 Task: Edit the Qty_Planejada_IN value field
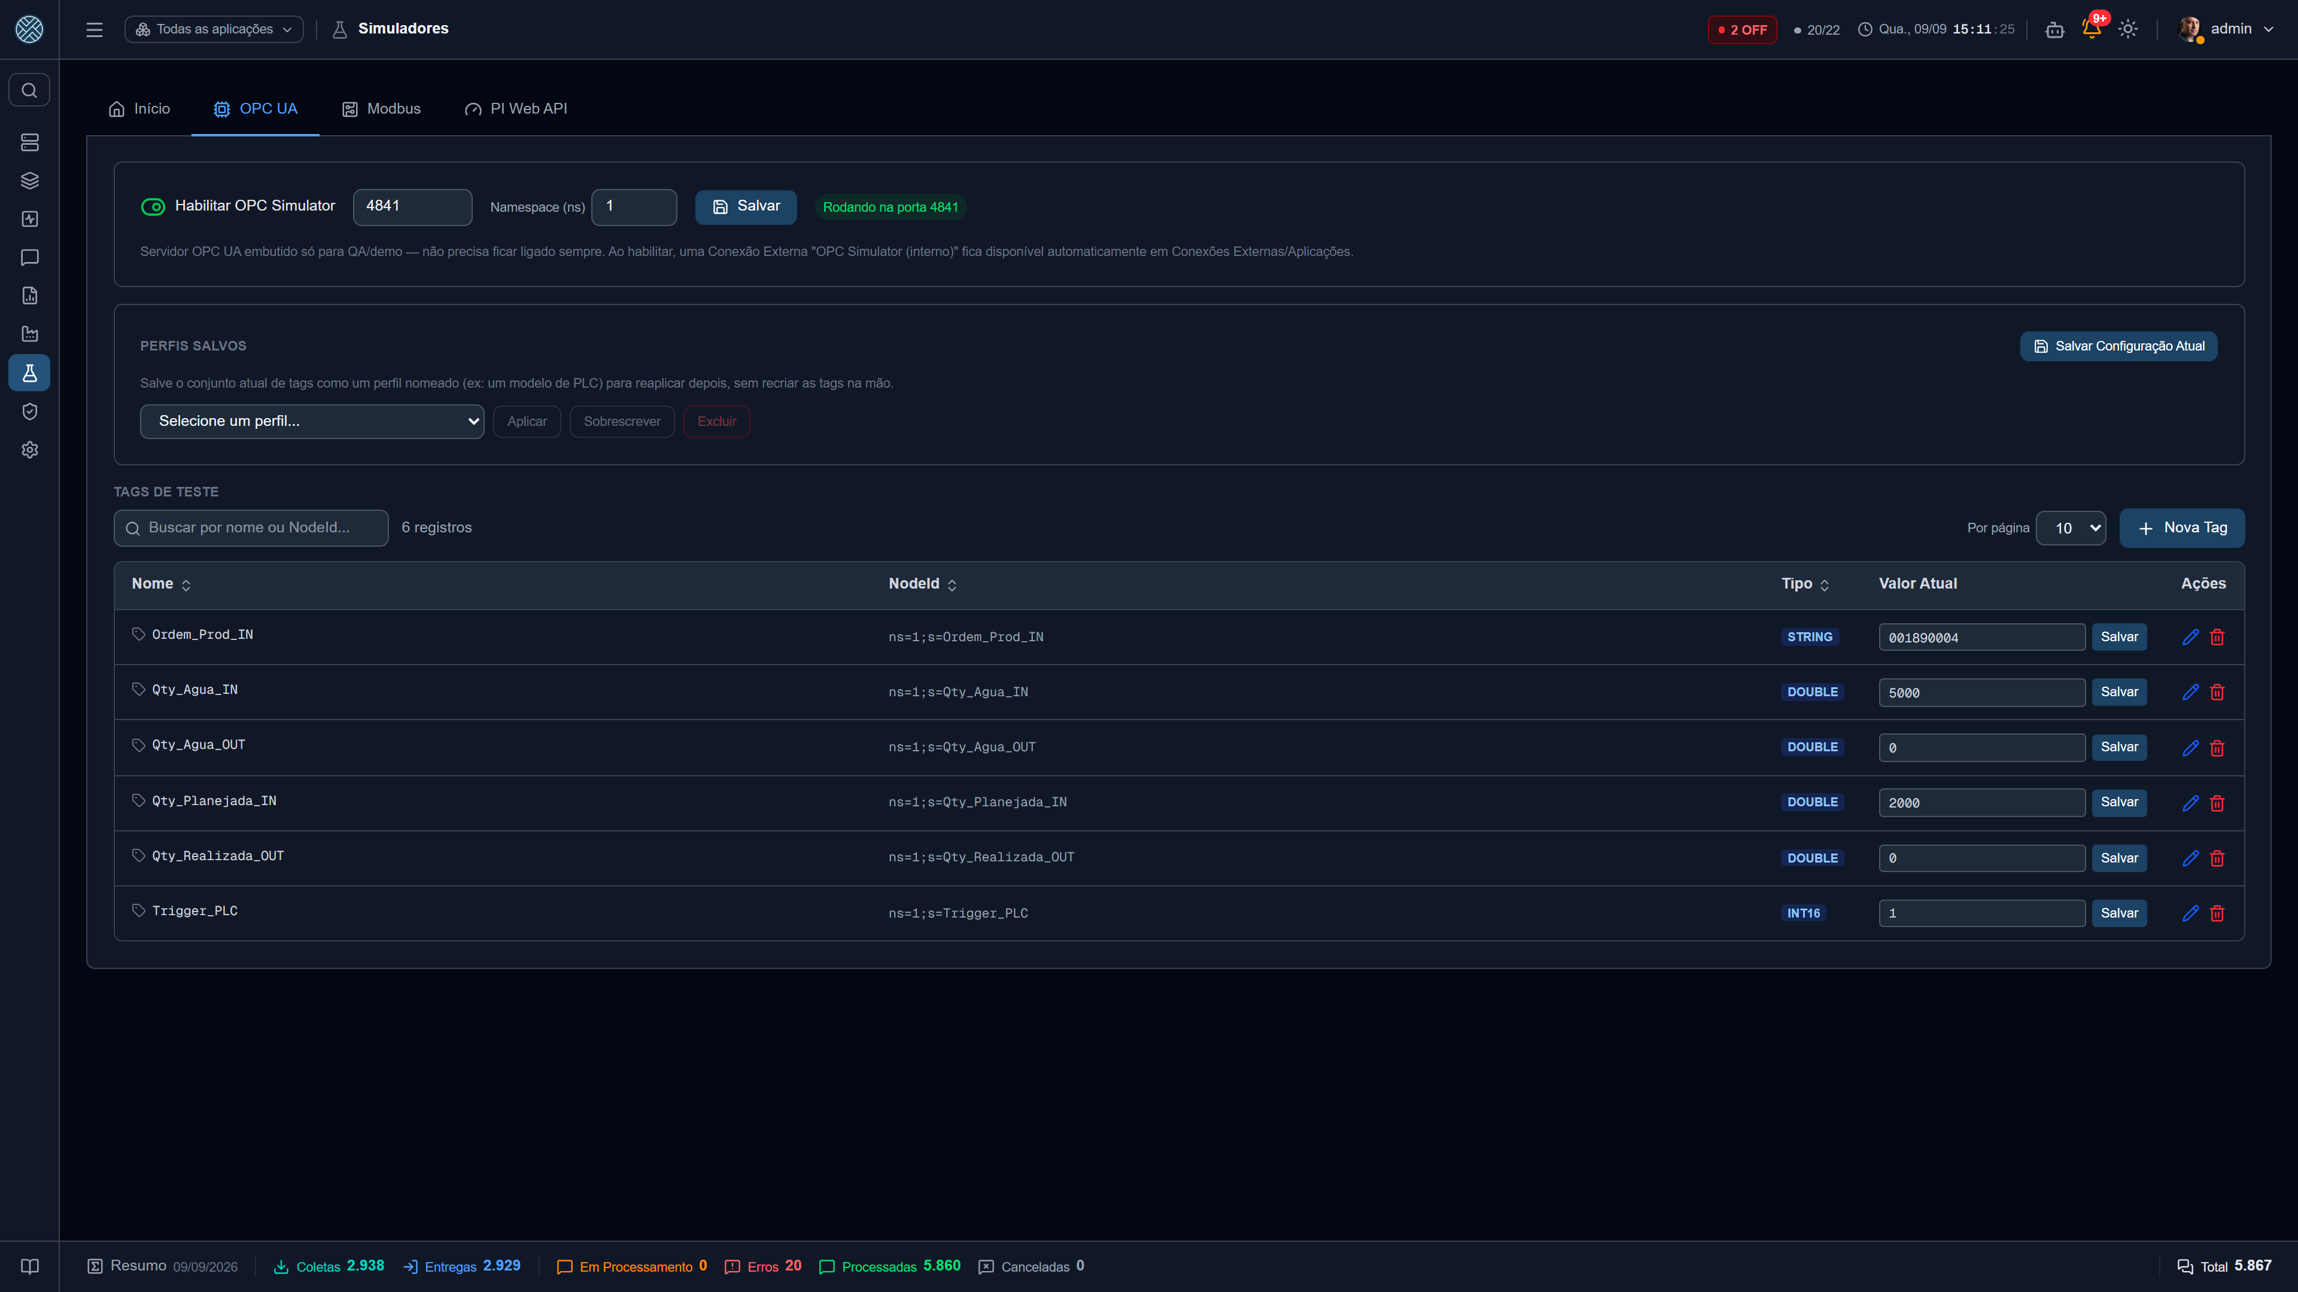click(1981, 803)
